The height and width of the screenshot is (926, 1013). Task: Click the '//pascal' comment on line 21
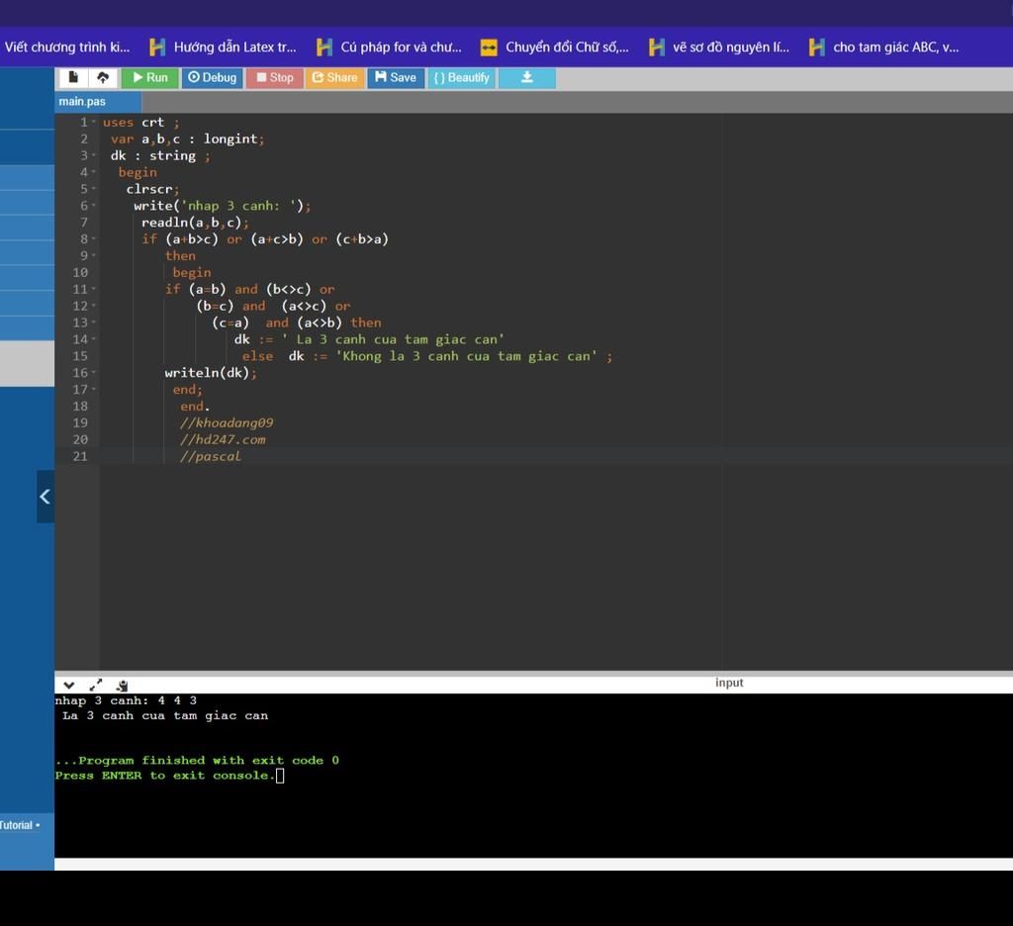211,456
